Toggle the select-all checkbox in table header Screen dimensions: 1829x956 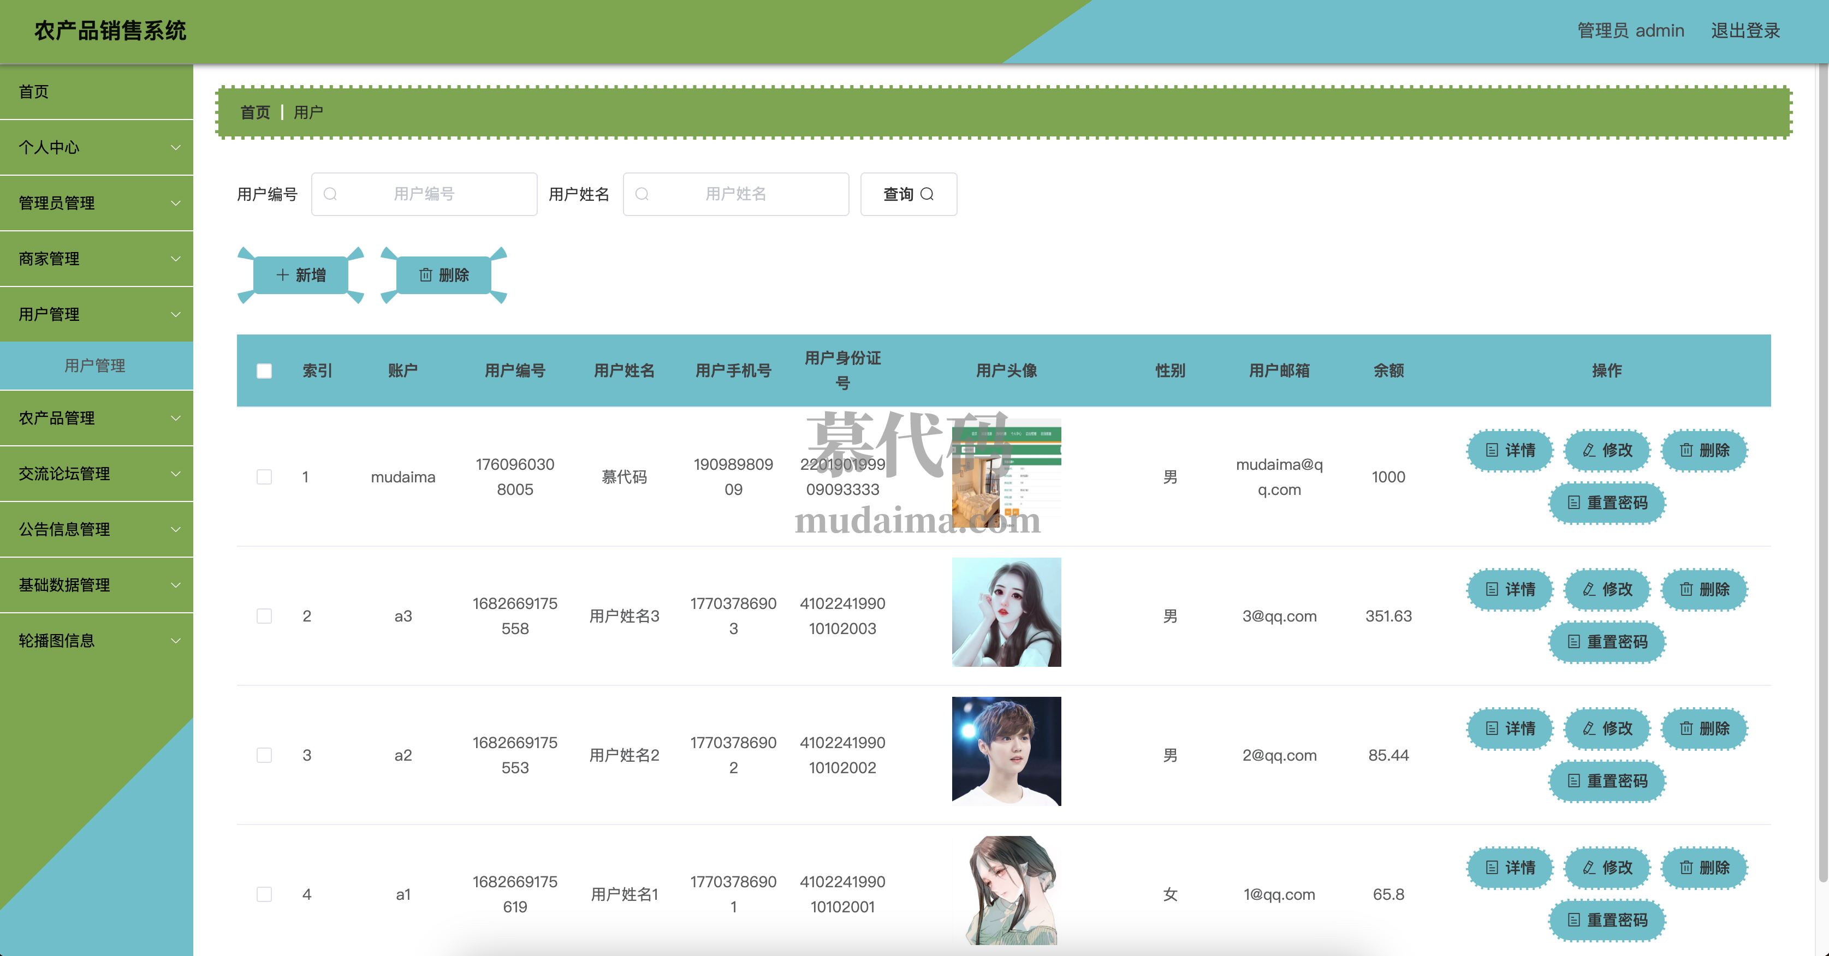click(x=264, y=371)
